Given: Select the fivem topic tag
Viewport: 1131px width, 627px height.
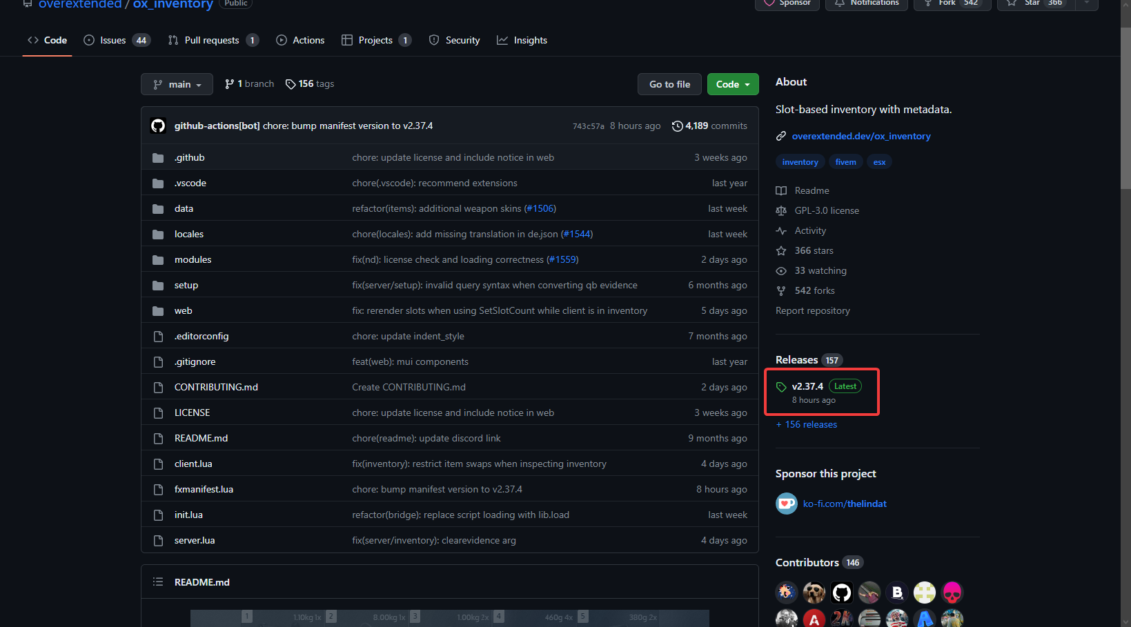Looking at the screenshot, I should pyautogui.click(x=845, y=162).
